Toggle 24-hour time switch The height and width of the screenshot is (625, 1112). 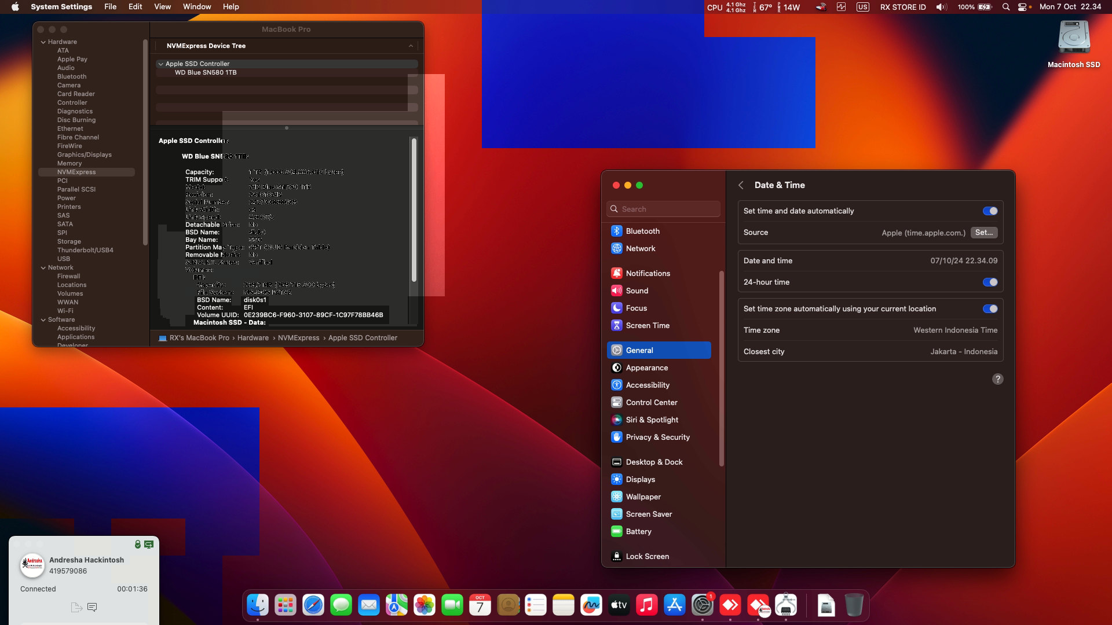click(x=990, y=282)
